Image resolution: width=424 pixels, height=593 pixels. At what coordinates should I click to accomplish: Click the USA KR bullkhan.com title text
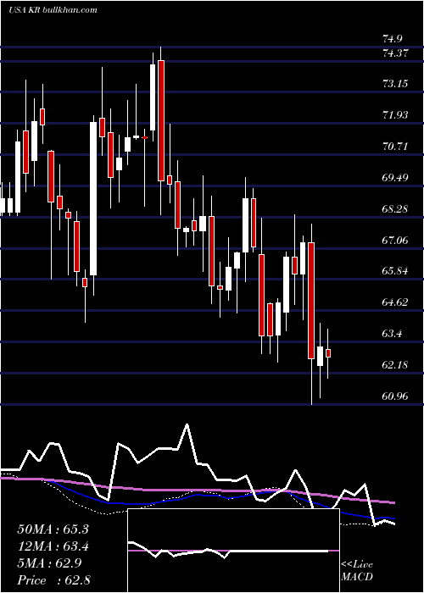click(x=53, y=9)
